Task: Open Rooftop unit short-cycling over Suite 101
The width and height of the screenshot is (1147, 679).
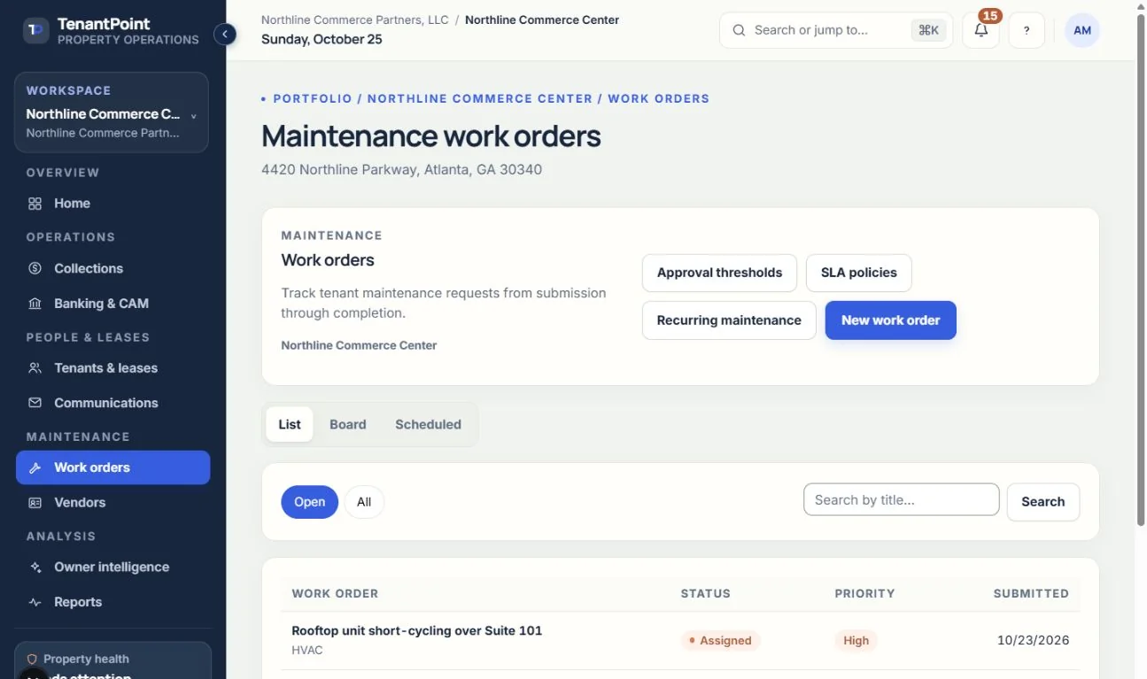Action: click(x=417, y=631)
